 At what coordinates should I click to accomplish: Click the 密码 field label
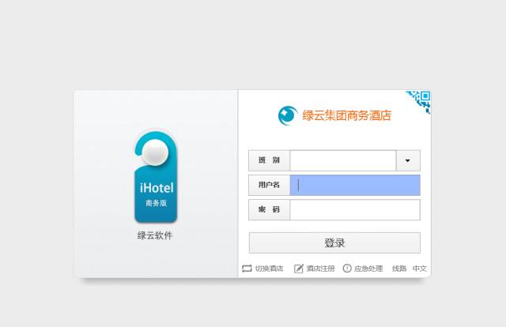coord(269,210)
